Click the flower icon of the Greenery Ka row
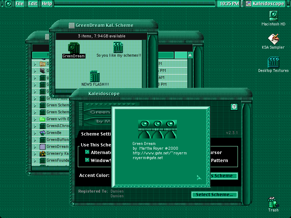291x218 pixels. 43,153
